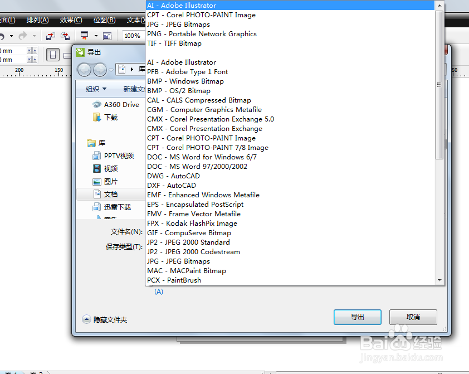Viewport: 469px width, 374px height.
Task: Select 下载 folder in navigation pane
Action: [105, 118]
